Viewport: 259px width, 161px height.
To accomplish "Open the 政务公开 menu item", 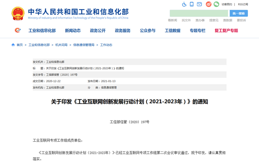I will click(x=98, y=31).
